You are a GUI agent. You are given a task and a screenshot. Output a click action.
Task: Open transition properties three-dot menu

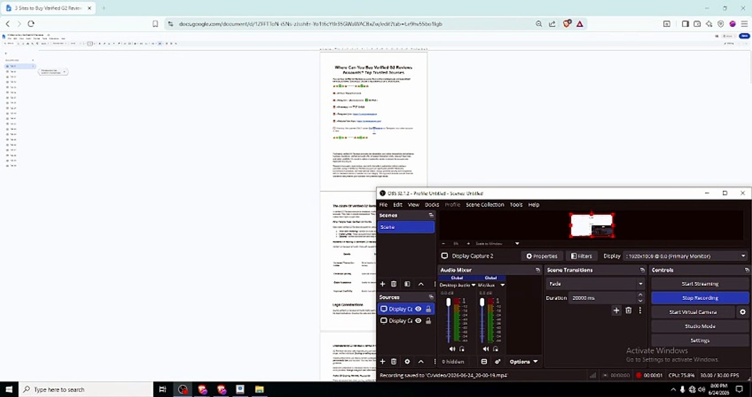click(x=640, y=310)
